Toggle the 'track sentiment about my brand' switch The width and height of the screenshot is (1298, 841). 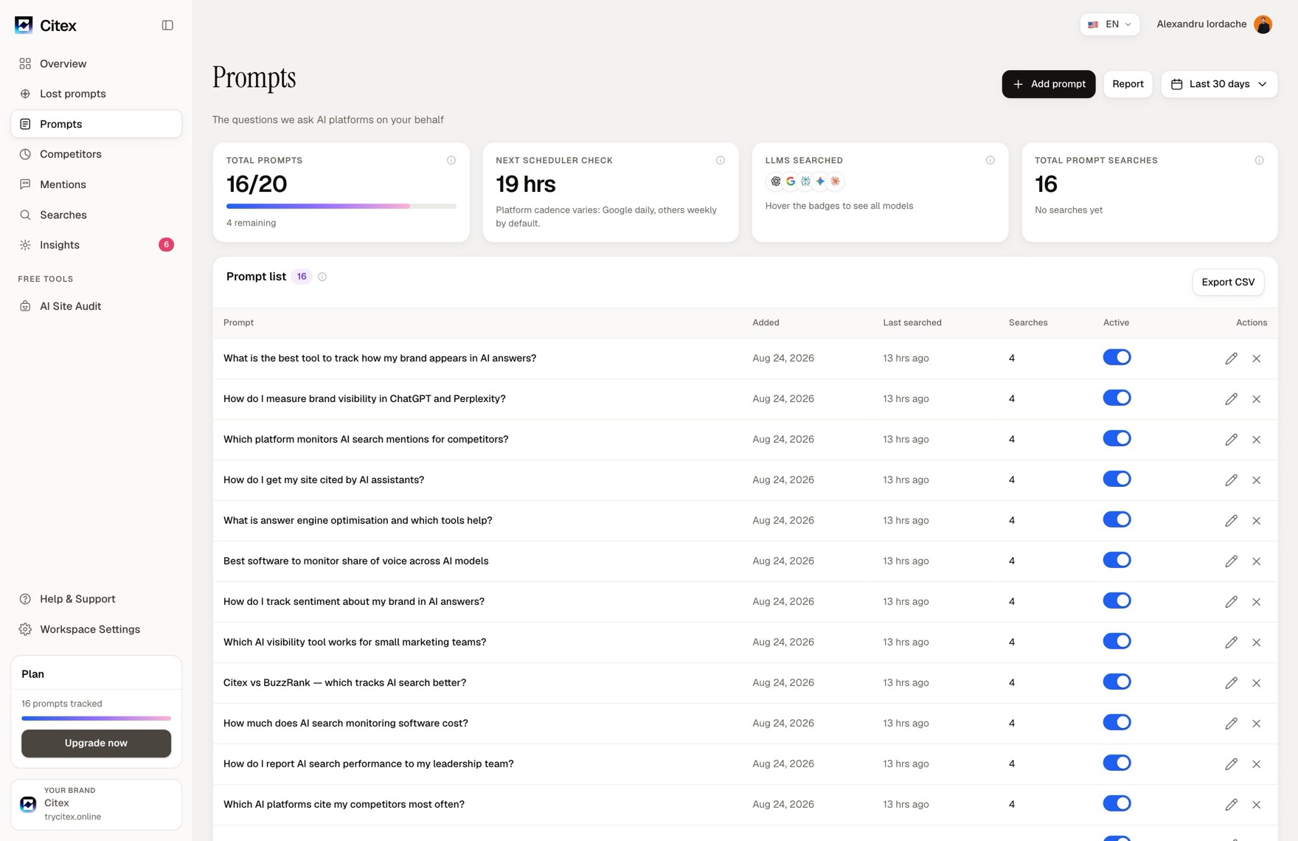click(x=1117, y=601)
